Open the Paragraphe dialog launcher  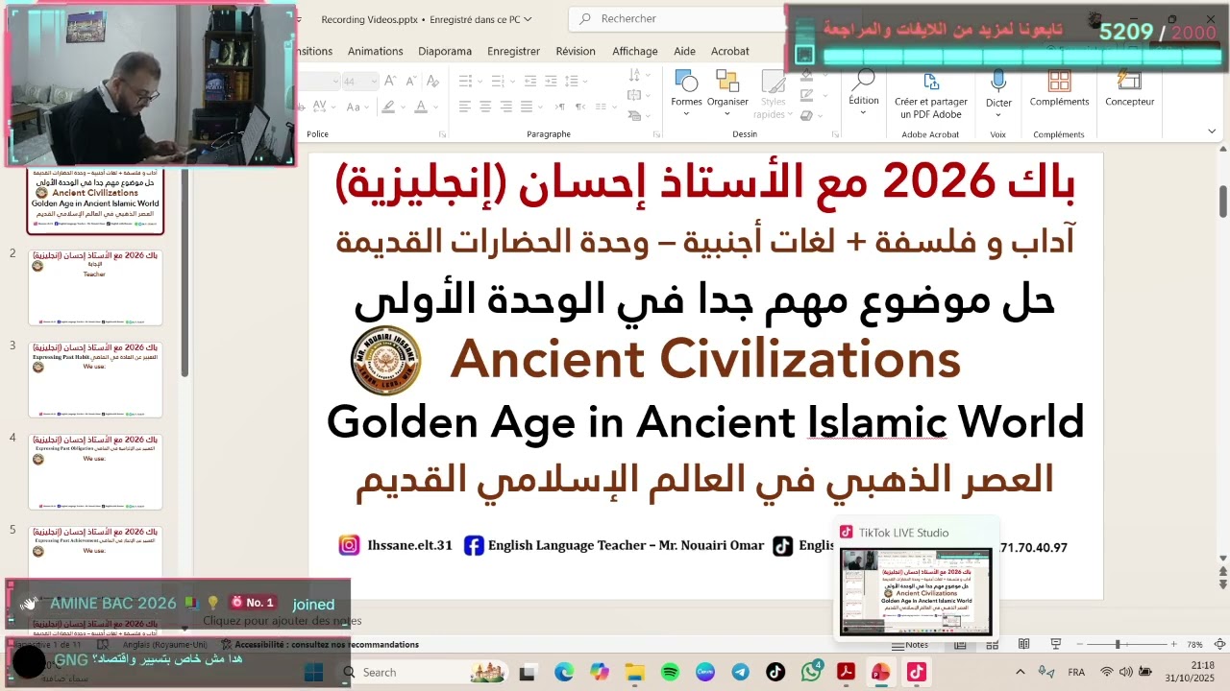pos(656,134)
